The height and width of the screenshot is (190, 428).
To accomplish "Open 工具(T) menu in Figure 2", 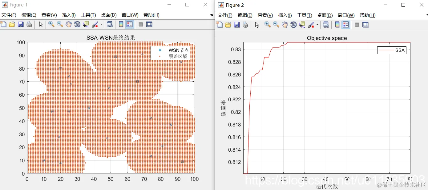I will tap(305, 15).
